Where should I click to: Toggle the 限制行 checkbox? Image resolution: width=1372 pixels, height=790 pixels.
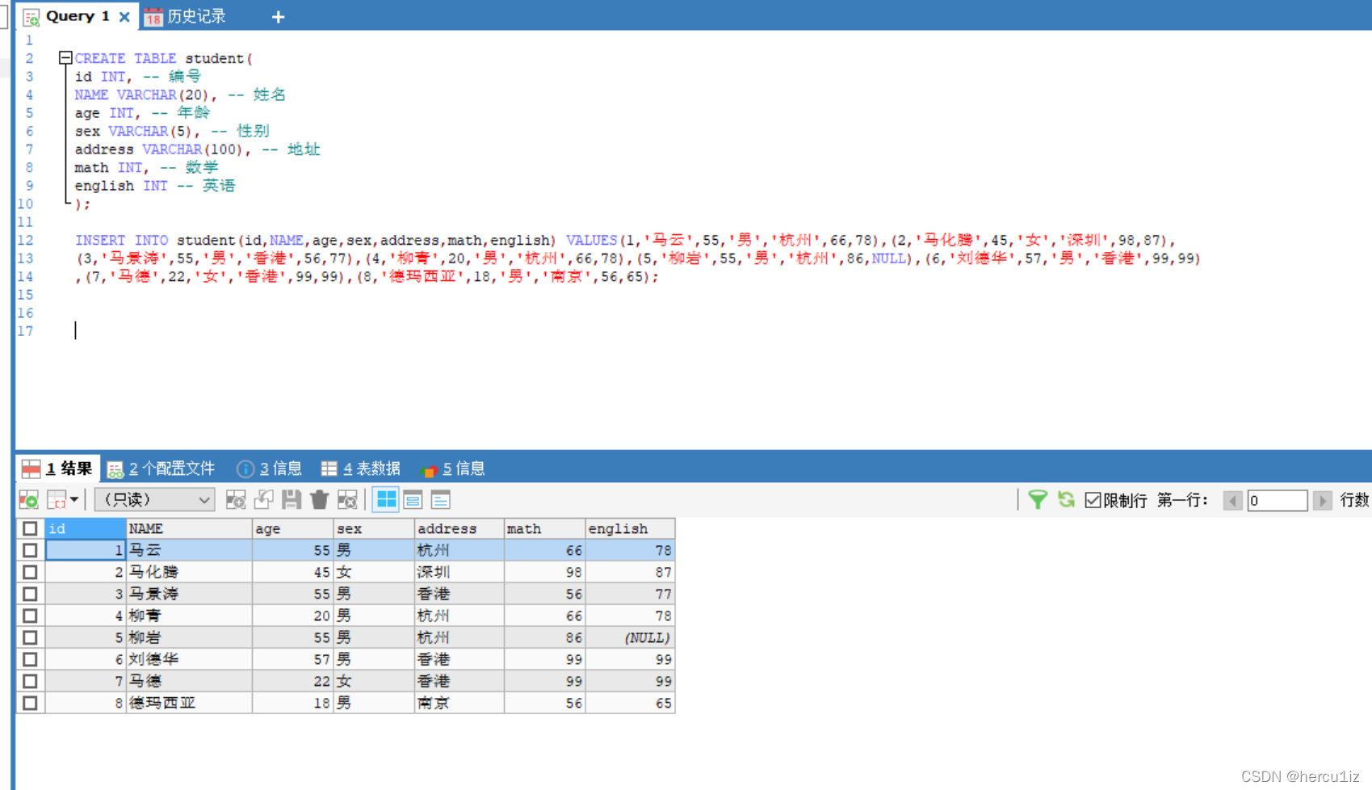point(1093,500)
